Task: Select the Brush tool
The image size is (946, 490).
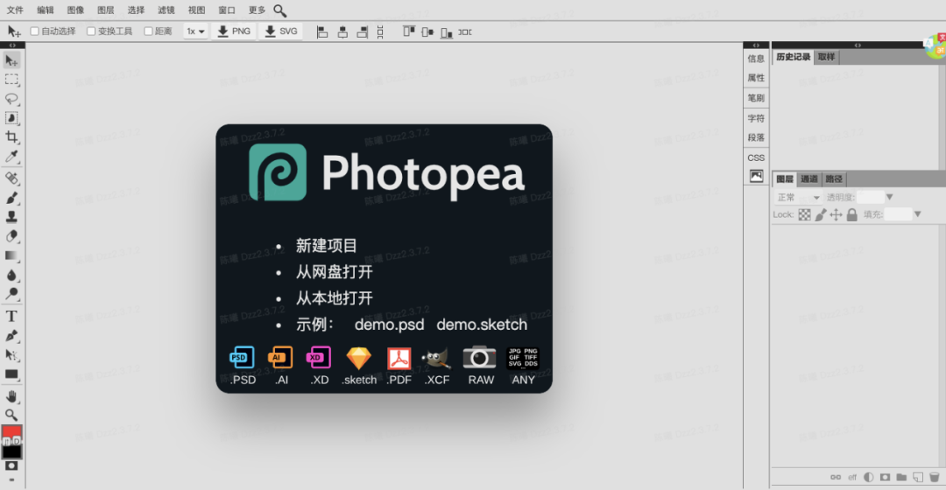Action: coord(11,198)
